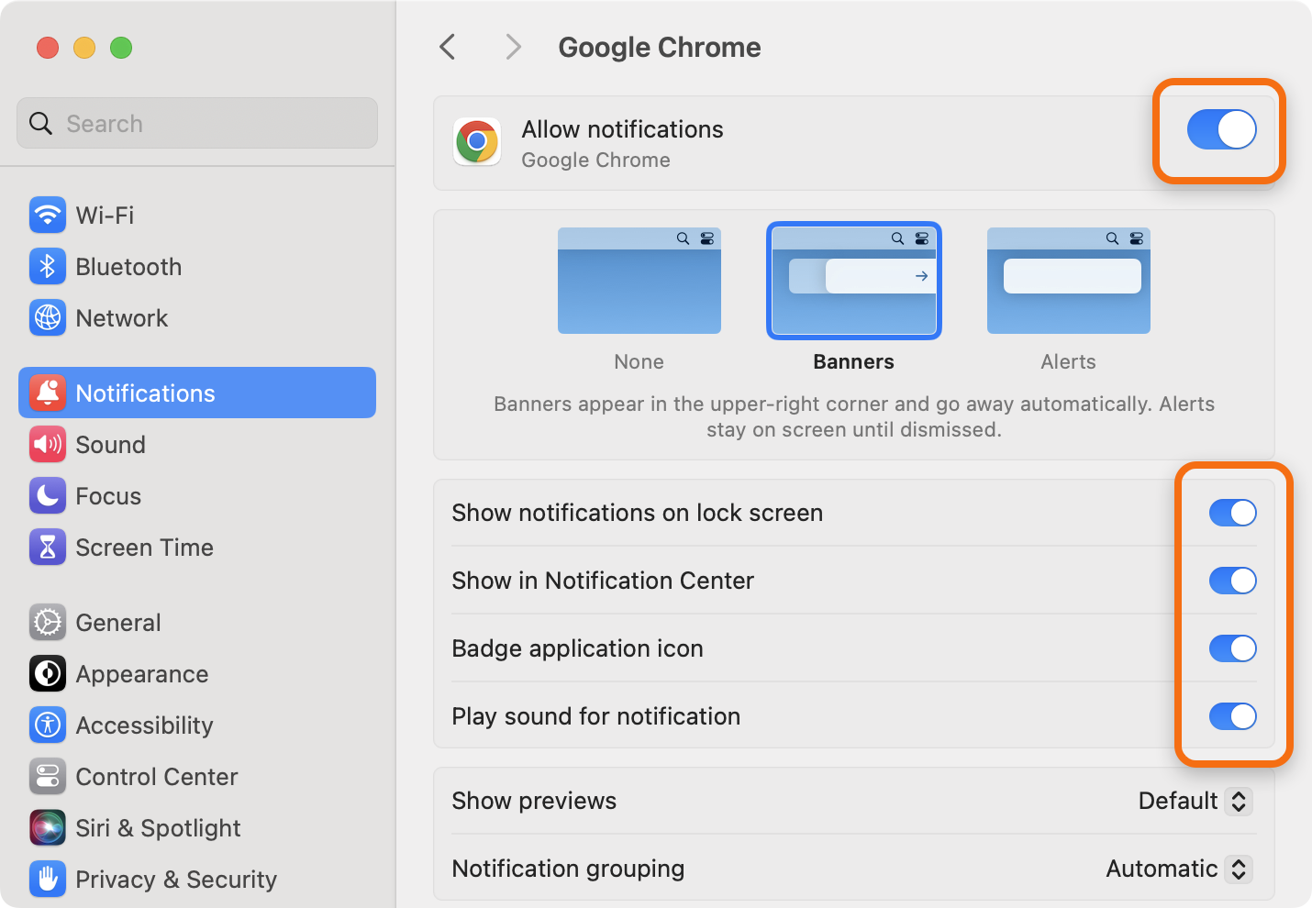Screen dimensions: 1312x908
Task: Click the yellow minimize window button
Action: click(84, 48)
